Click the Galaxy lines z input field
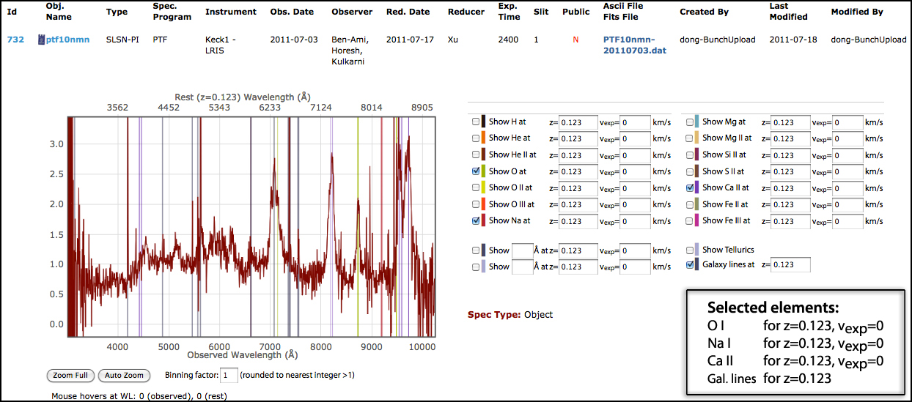Screen dimensions: 912x402 790,265
